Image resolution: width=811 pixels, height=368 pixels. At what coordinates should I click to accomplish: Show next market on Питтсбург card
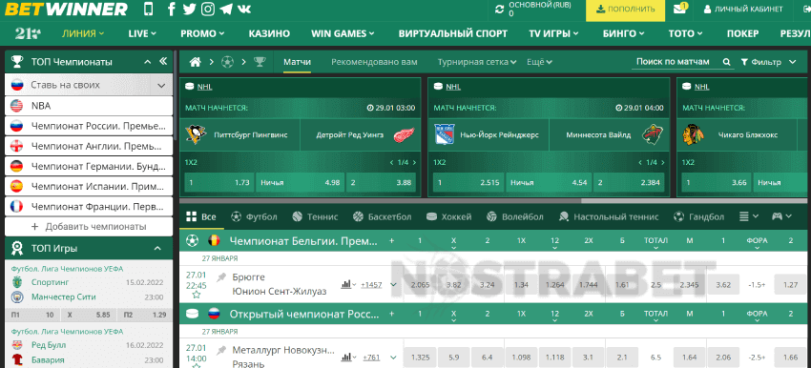[414, 162]
